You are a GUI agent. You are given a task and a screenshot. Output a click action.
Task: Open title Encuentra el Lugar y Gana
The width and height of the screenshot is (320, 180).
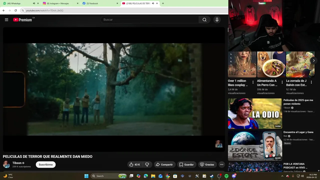click(x=298, y=132)
